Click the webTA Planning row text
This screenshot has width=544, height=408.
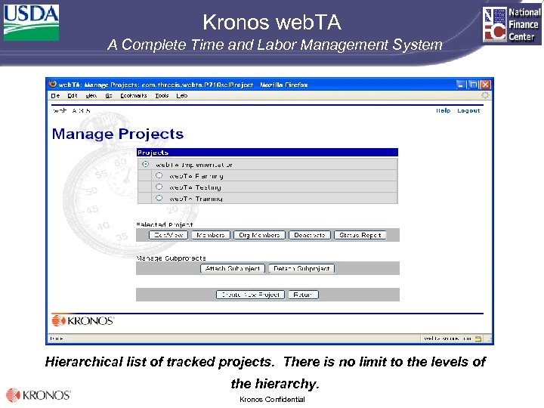click(196, 176)
